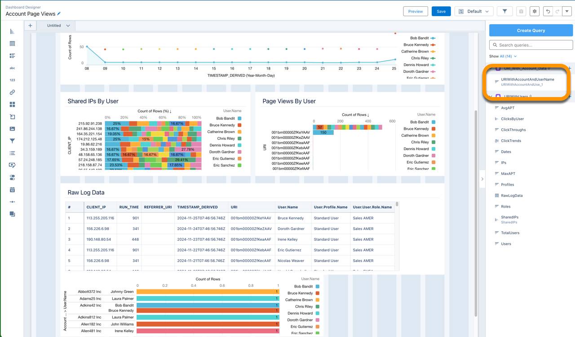575x337 pixels.
Task: Select the compare table widget icon
Action: pyautogui.click(x=12, y=56)
